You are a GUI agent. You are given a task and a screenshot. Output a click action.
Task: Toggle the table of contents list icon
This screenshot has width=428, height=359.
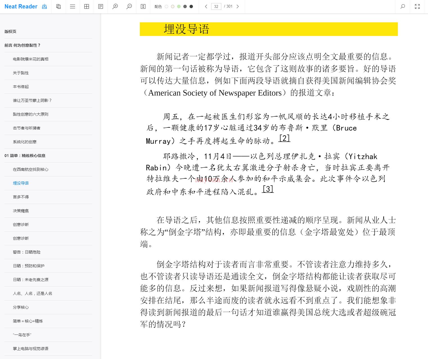coord(73,6)
